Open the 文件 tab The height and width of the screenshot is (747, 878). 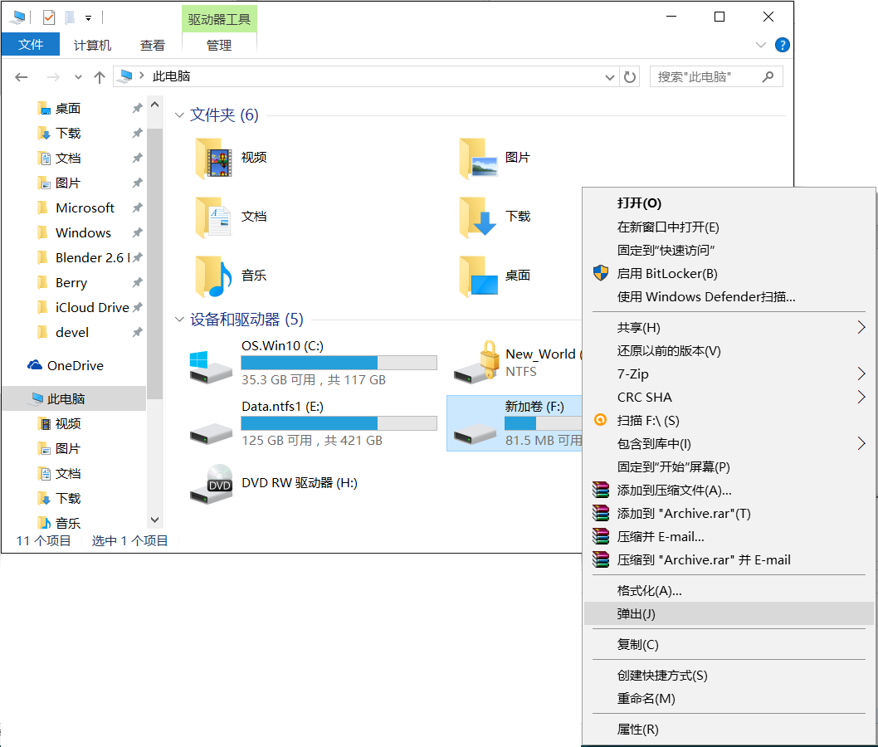(31, 45)
